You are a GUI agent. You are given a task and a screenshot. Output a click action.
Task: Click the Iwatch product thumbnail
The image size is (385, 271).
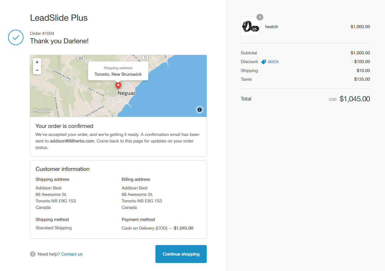click(x=250, y=27)
